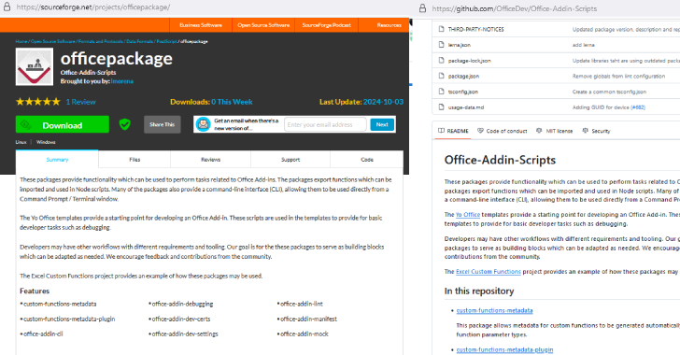Click the SourceForge address bar lock icon
The height and width of the screenshot is (355, 680).
point(7,7)
